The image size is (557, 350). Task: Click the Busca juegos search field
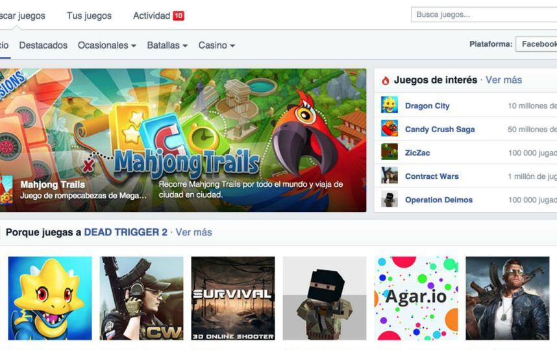[x=484, y=14]
